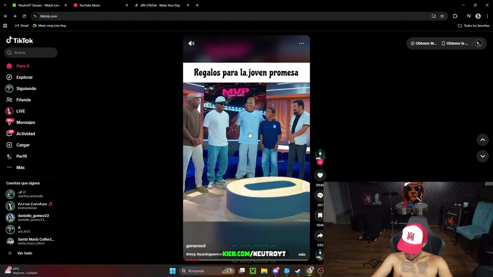Open Steam from the taskbar
493x277 pixels.
pos(298,271)
